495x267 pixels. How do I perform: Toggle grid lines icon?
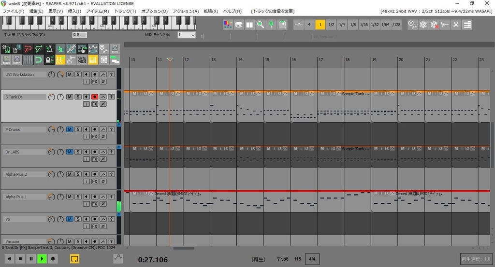pyautogui.click(x=28, y=59)
